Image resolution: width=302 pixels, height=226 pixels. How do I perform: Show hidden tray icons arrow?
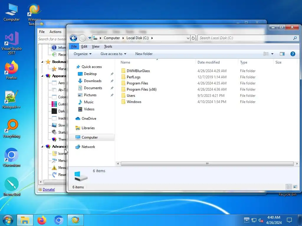click(x=247, y=220)
